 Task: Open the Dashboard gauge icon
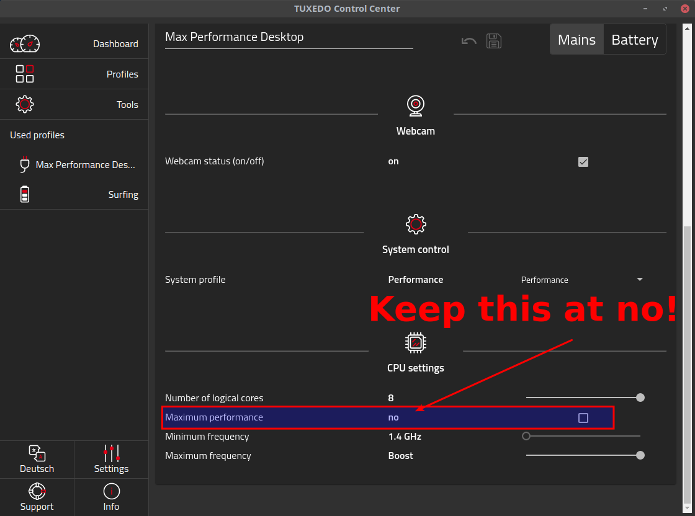[25, 44]
